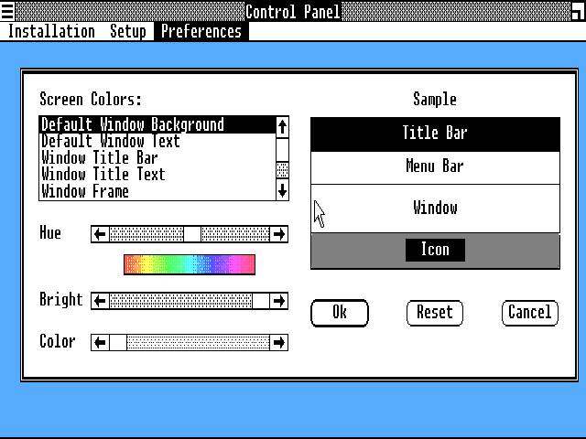Select Default Window Background in list
The image size is (586, 439).
pyautogui.click(x=157, y=124)
